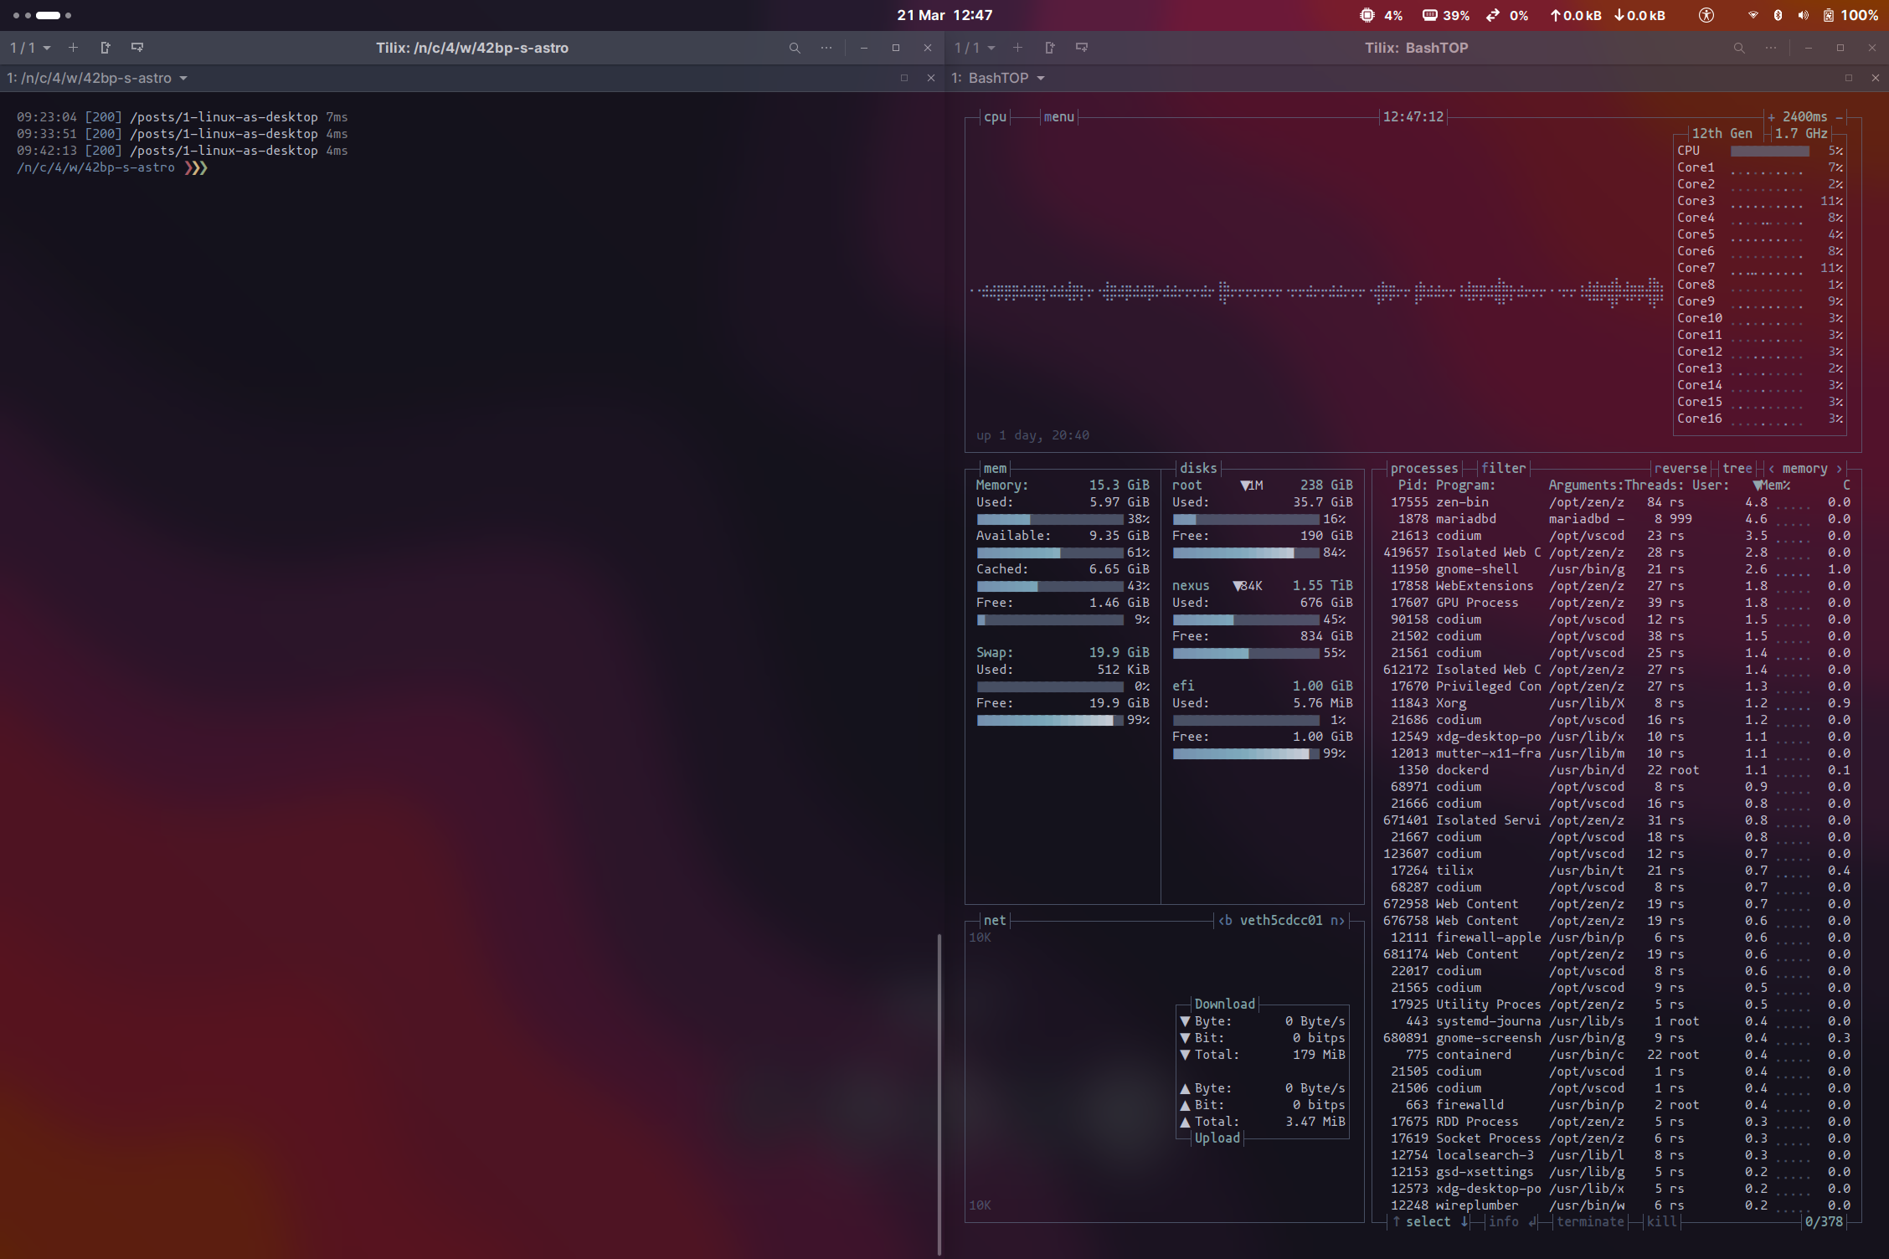Open search in the BashTOP Tilix window
Screen dimensions: 1889x1259
[1739, 48]
